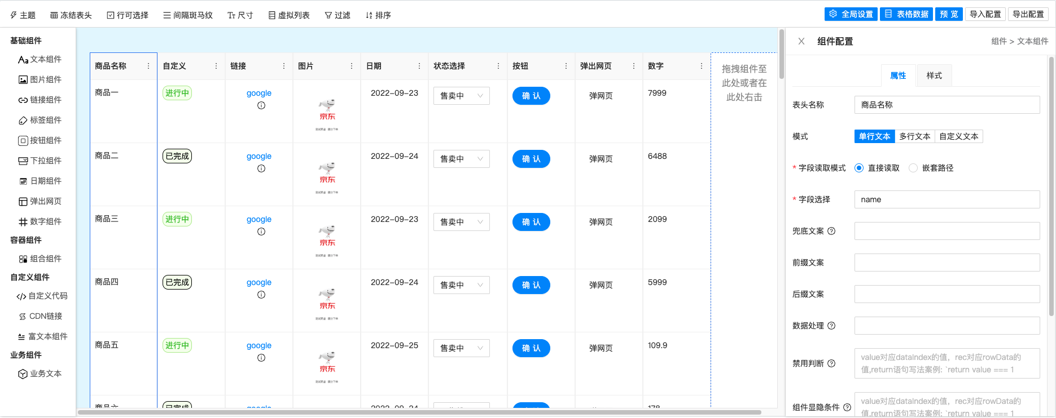The image size is (1056, 418).
Task: Open the 售卖中 dropdown in 商品一 row
Action: [462, 96]
